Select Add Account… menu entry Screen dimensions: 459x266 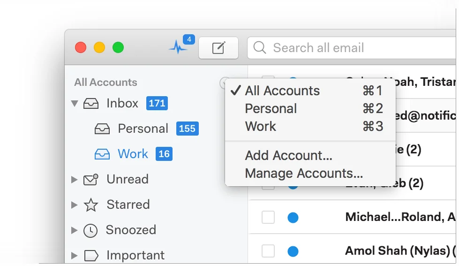[310, 155]
